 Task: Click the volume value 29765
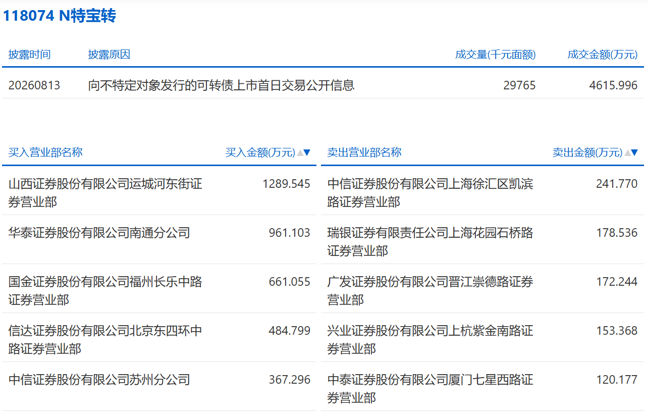519,85
